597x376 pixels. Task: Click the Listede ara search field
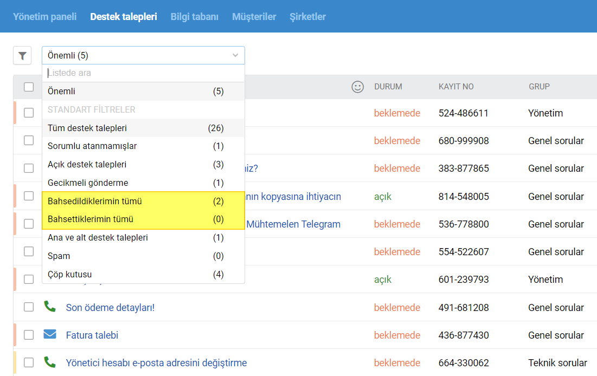pos(143,73)
